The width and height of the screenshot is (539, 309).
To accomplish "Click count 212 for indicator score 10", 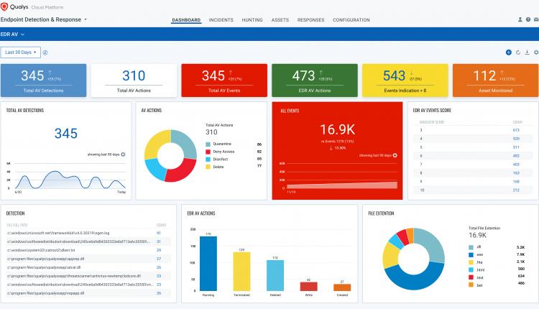I will coord(516,190).
